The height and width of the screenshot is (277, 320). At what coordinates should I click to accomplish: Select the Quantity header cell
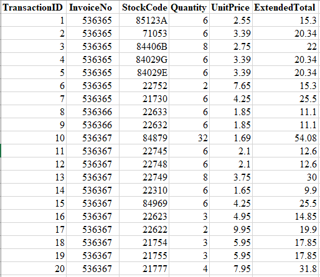tap(189, 7)
